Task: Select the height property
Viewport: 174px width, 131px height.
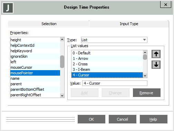Action: tap(35, 40)
